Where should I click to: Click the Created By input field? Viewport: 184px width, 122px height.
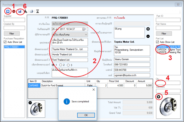14,28
